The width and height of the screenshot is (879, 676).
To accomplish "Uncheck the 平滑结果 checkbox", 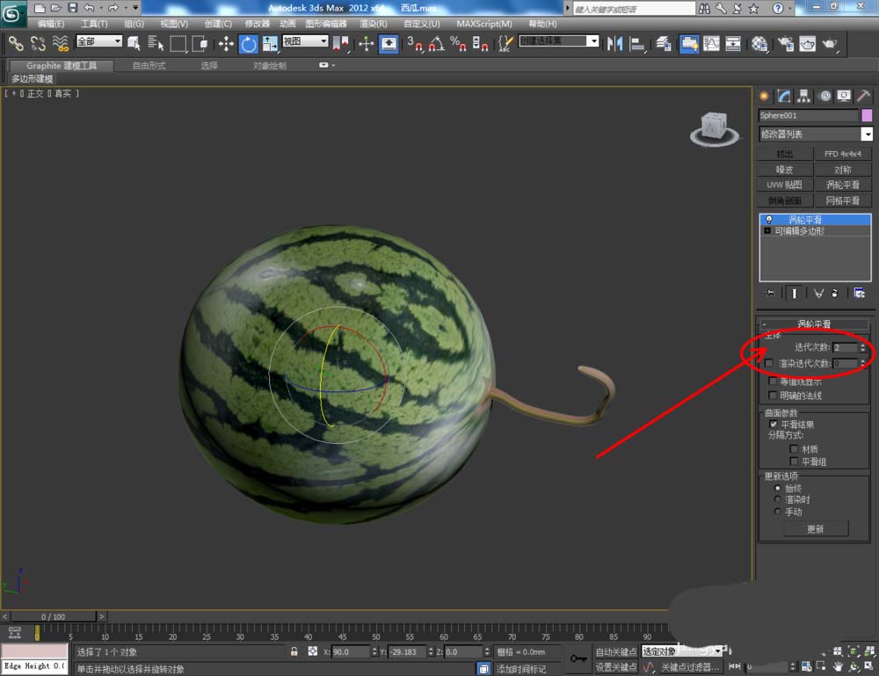I will pos(773,425).
